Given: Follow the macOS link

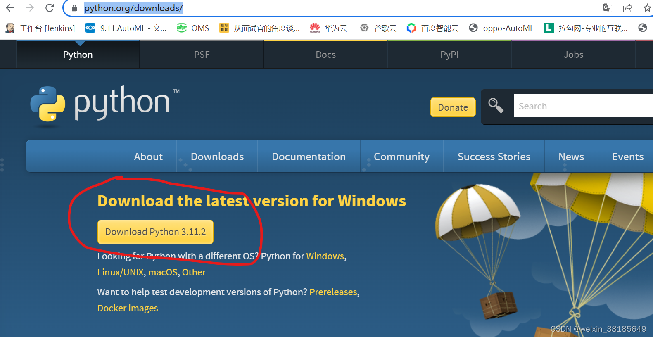Looking at the screenshot, I should point(163,273).
